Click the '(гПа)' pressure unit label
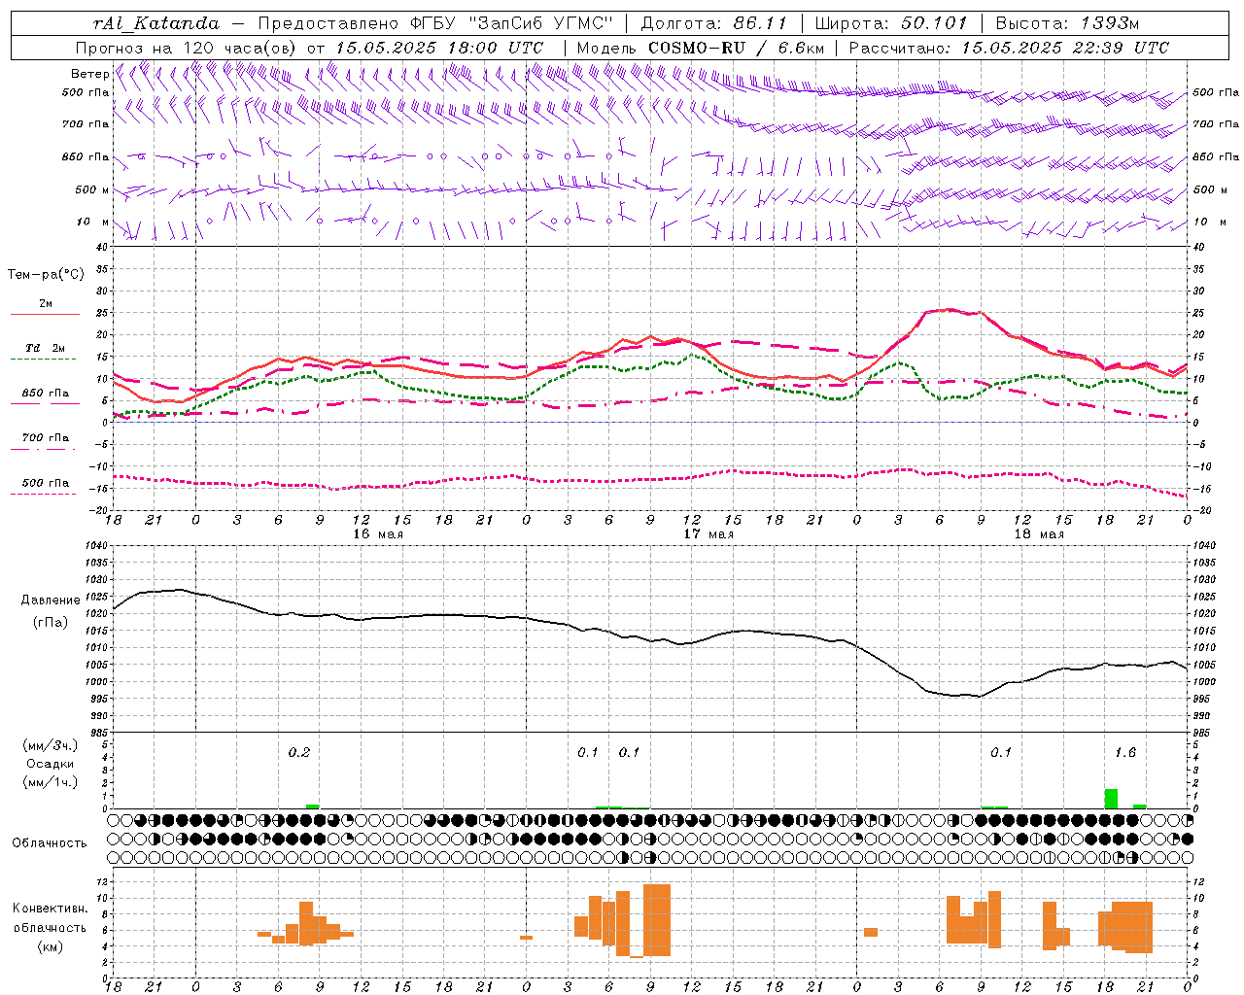The image size is (1244, 995). (51, 623)
